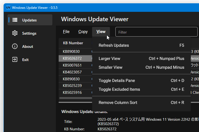Open the About page label

coord(27,46)
